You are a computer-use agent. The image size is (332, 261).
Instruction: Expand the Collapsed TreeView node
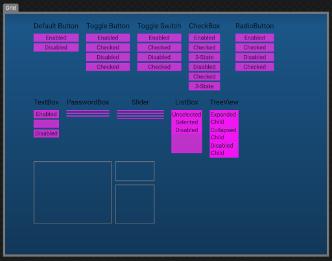[x=223, y=130]
